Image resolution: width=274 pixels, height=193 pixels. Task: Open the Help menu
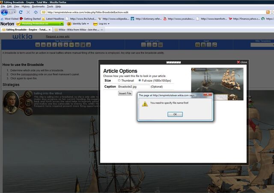click(58, 6)
